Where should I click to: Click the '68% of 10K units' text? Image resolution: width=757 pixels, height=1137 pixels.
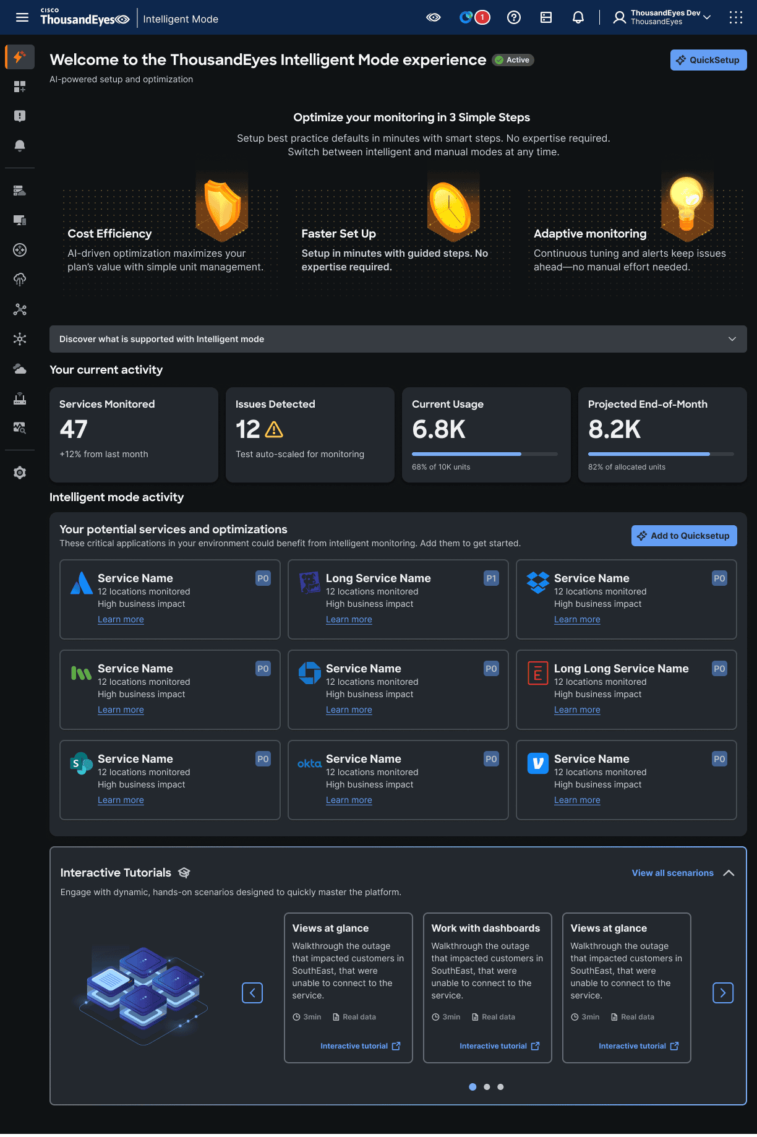click(441, 467)
